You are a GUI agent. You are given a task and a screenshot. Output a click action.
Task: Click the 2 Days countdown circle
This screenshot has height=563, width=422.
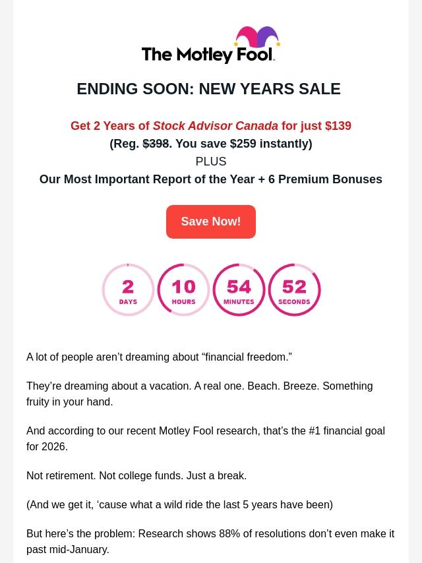(x=128, y=290)
